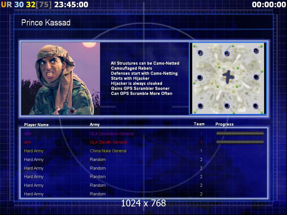Screen dimensions: 287x215
Task: Pick the bottom-right corner start spot on minimap
Action: coord(255,106)
